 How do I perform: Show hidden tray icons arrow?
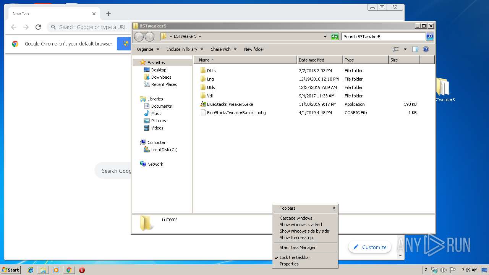click(426, 270)
